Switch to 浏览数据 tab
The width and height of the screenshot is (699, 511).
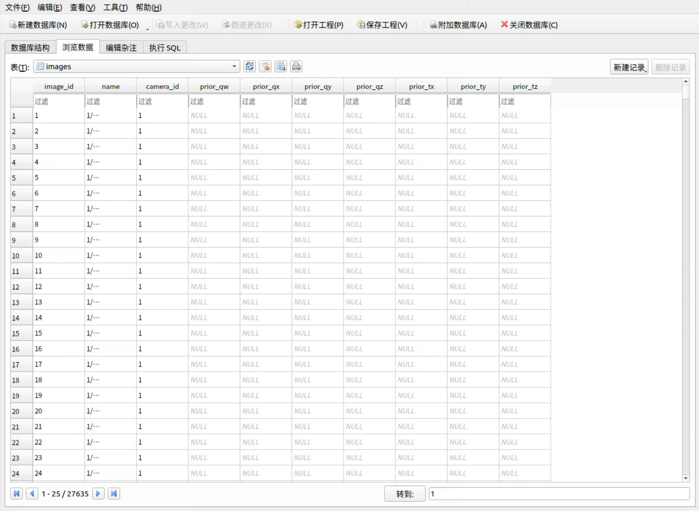[78, 47]
